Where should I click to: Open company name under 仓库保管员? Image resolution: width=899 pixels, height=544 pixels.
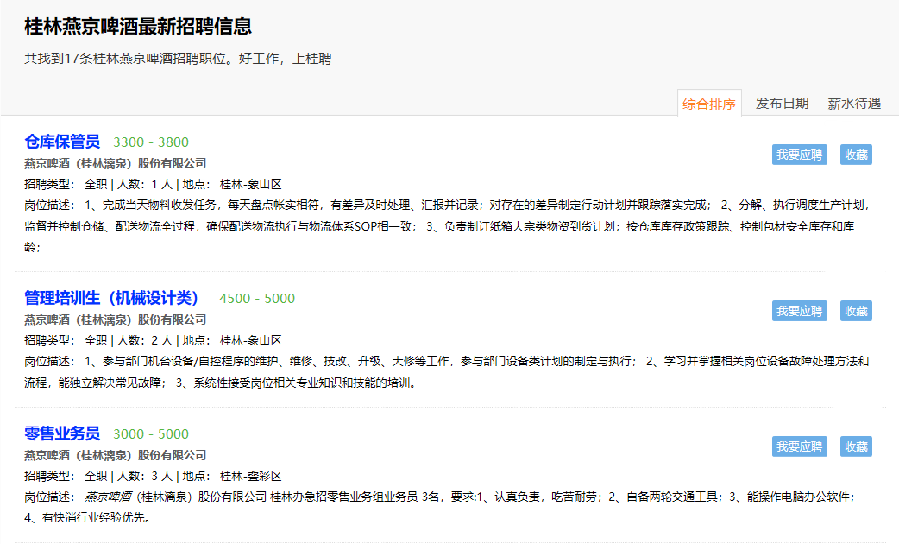tap(116, 163)
